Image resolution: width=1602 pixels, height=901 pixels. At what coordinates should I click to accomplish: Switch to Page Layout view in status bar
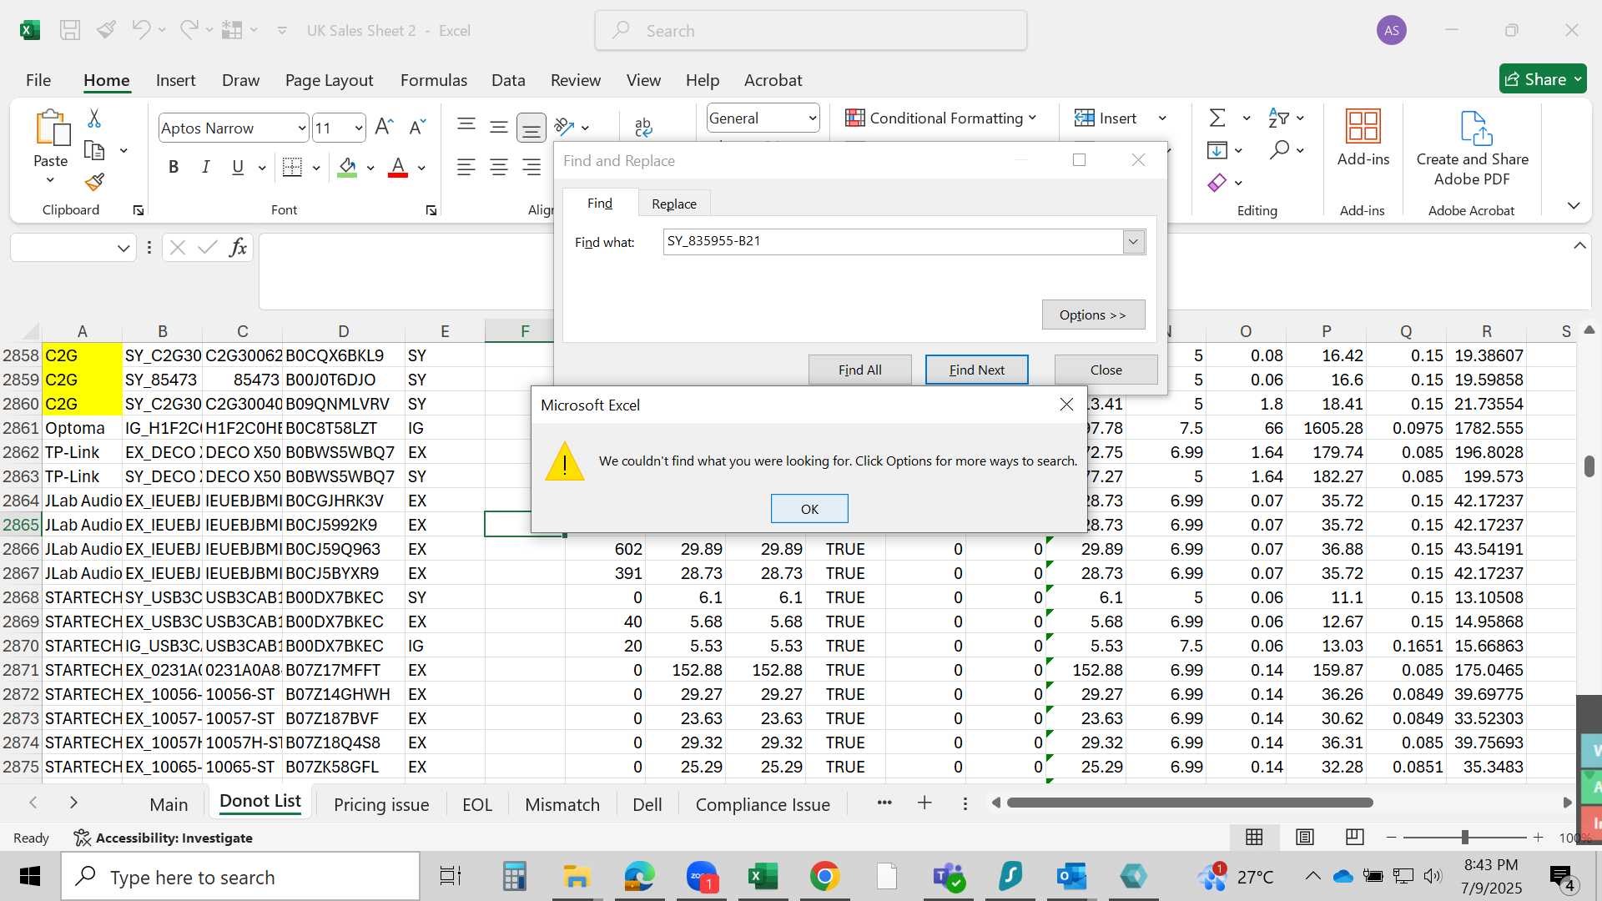(1305, 837)
